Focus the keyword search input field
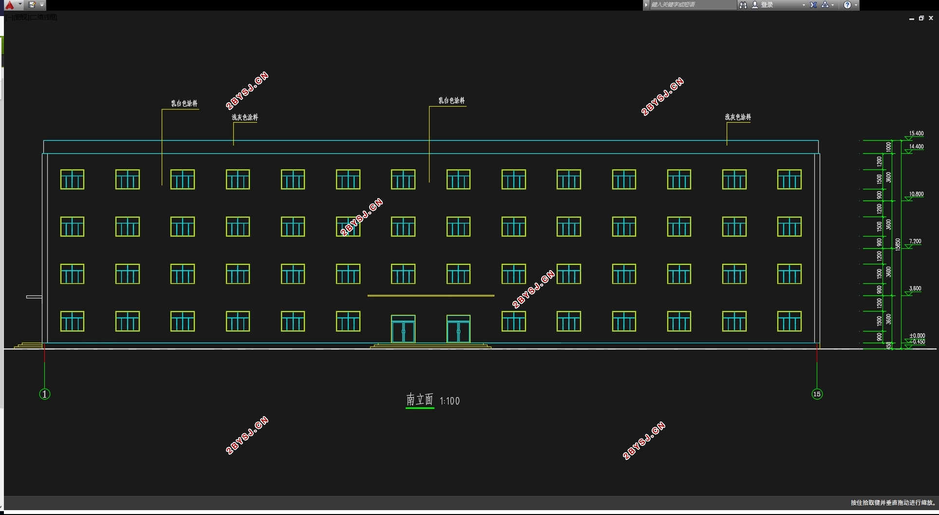The height and width of the screenshot is (515, 939). [693, 5]
